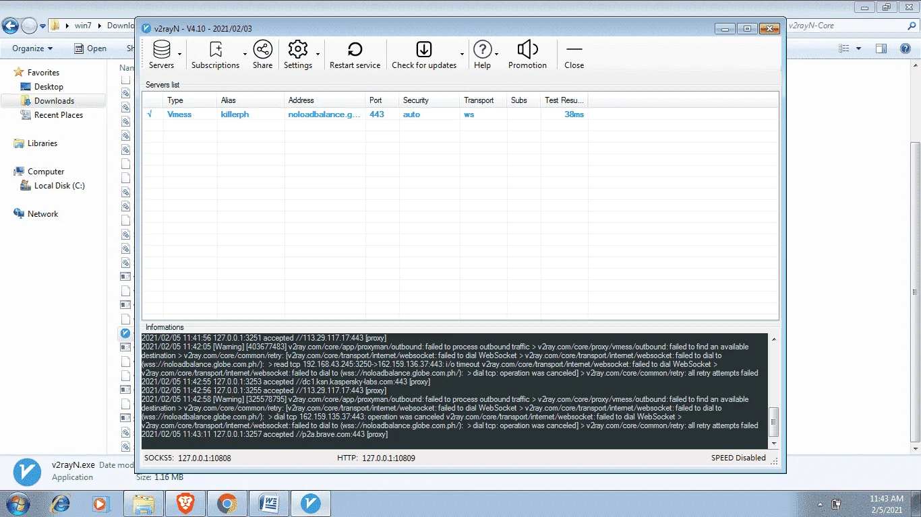Expand the Check for updates dropdown arrow

click(x=462, y=54)
